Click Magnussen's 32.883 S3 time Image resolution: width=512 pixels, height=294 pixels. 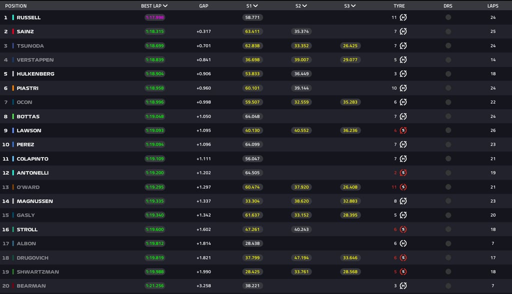pos(350,201)
